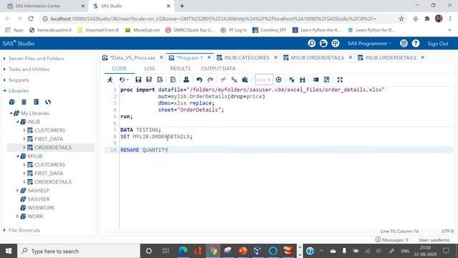Click the Clear All Code icon
This screenshot has width=458, height=258.
[x=292, y=80]
